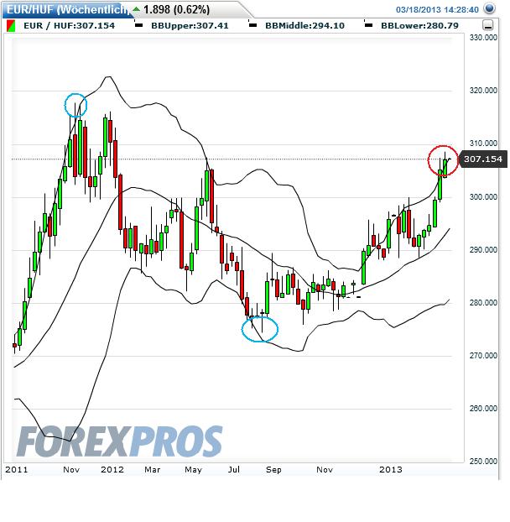Image resolution: width=510 pixels, height=522 pixels.
Task: Click the current price tag 307.154
Action: (x=482, y=159)
